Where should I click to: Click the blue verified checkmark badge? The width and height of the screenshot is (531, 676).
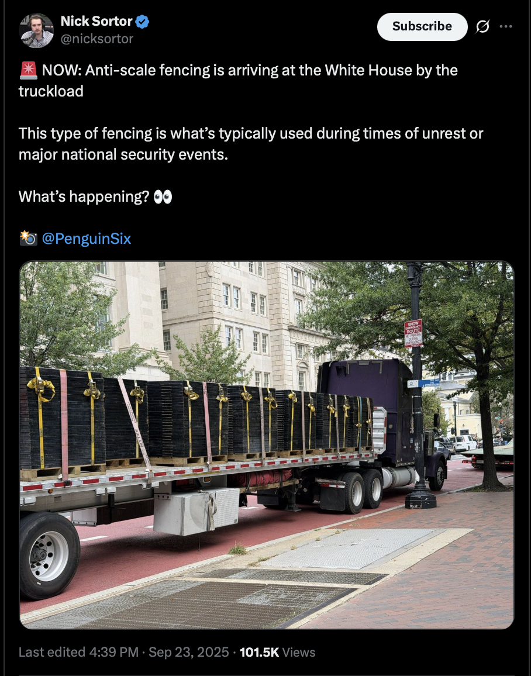(142, 21)
